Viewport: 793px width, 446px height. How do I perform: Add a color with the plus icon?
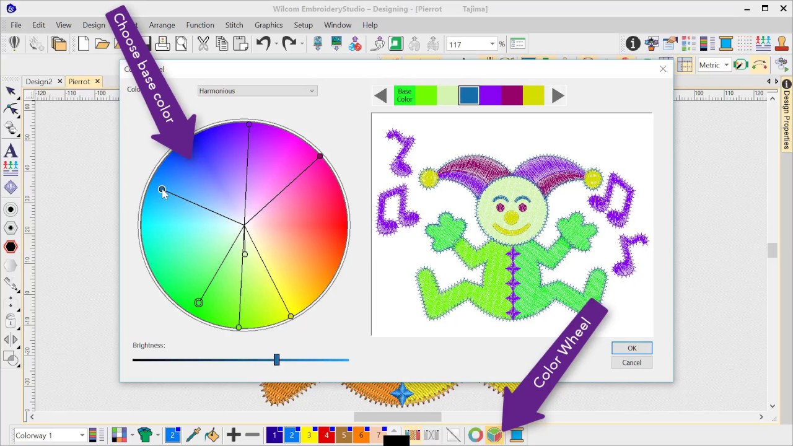click(234, 435)
